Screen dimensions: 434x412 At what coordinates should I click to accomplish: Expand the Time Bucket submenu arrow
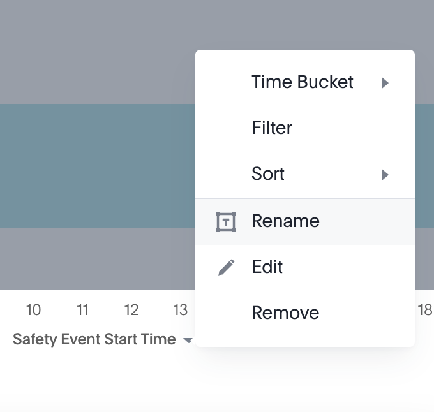click(x=385, y=83)
